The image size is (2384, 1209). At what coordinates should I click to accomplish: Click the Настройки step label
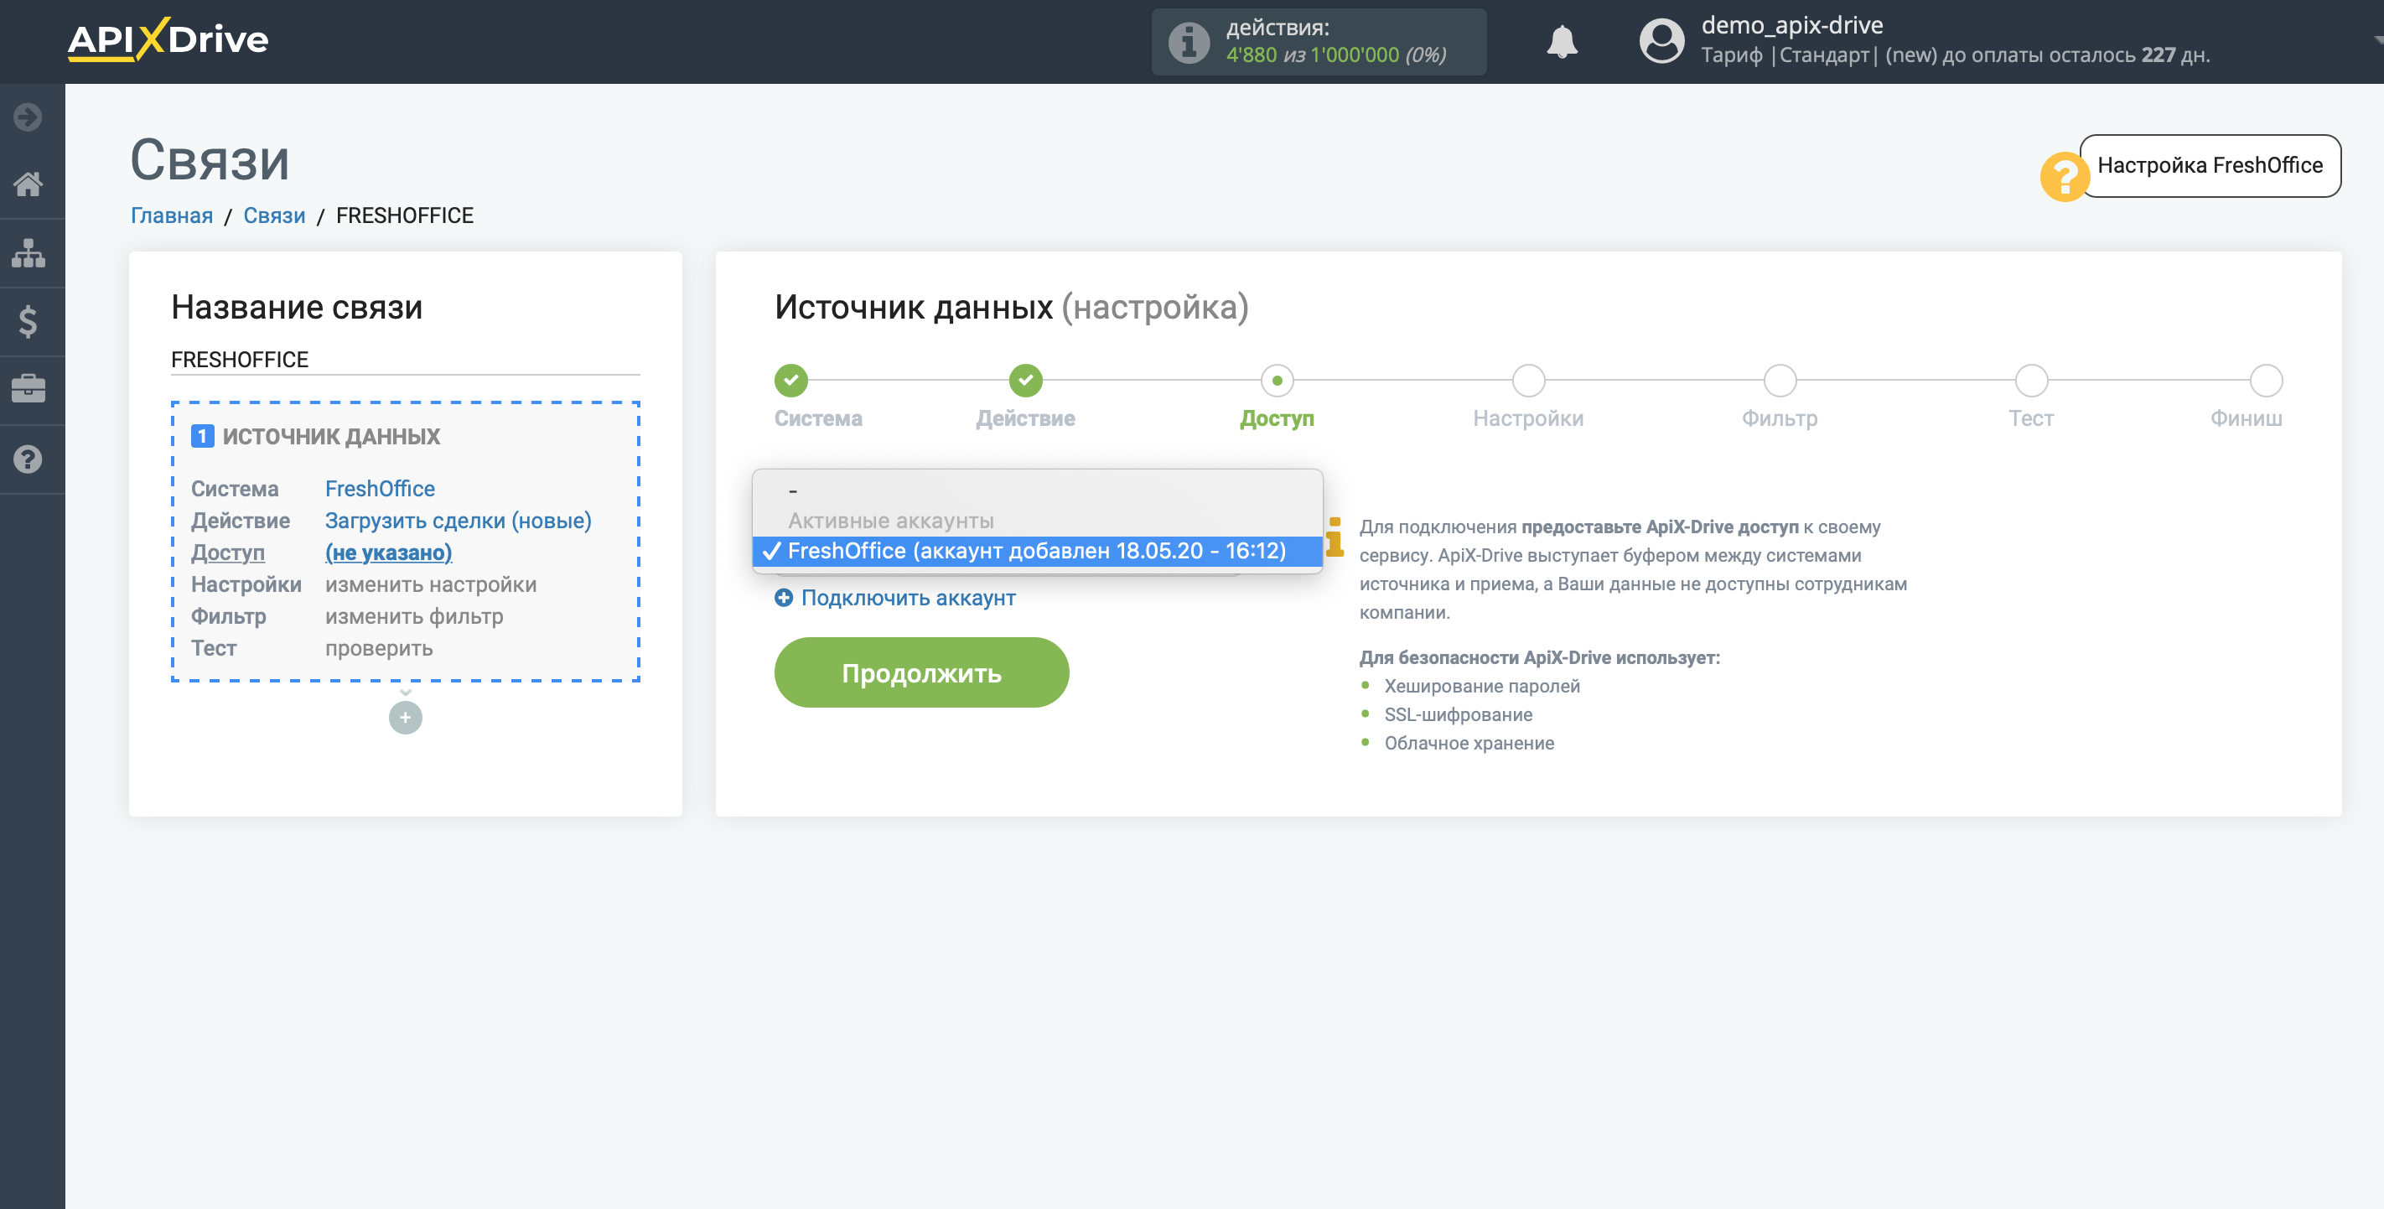point(1528,418)
